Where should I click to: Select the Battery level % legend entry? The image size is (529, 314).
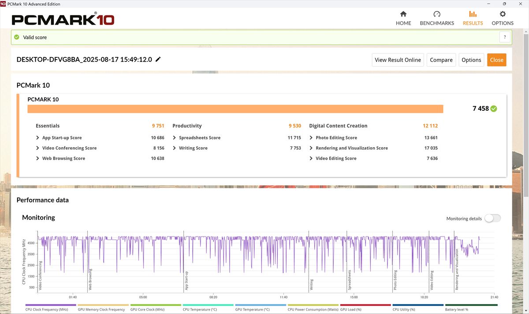[x=471, y=307]
